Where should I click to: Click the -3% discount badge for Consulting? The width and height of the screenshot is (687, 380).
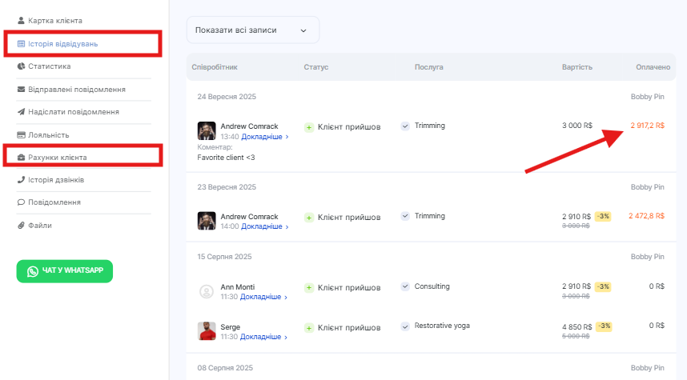tap(603, 286)
